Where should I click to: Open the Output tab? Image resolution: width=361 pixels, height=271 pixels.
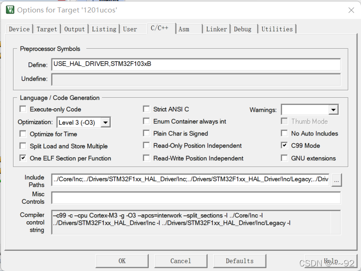coord(74,29)
